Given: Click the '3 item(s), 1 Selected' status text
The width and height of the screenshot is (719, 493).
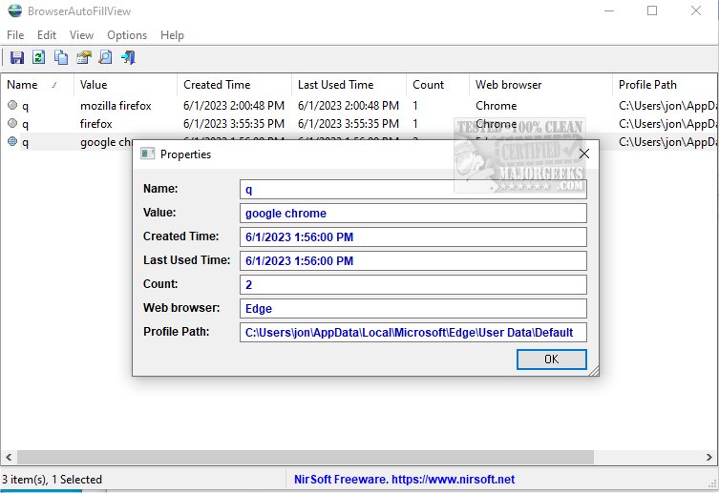Looking at the screenshot, I should [x=52, y=480].
